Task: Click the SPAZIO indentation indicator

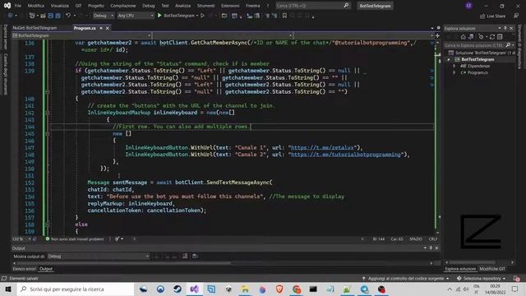Action: click(x=416, y=239)
